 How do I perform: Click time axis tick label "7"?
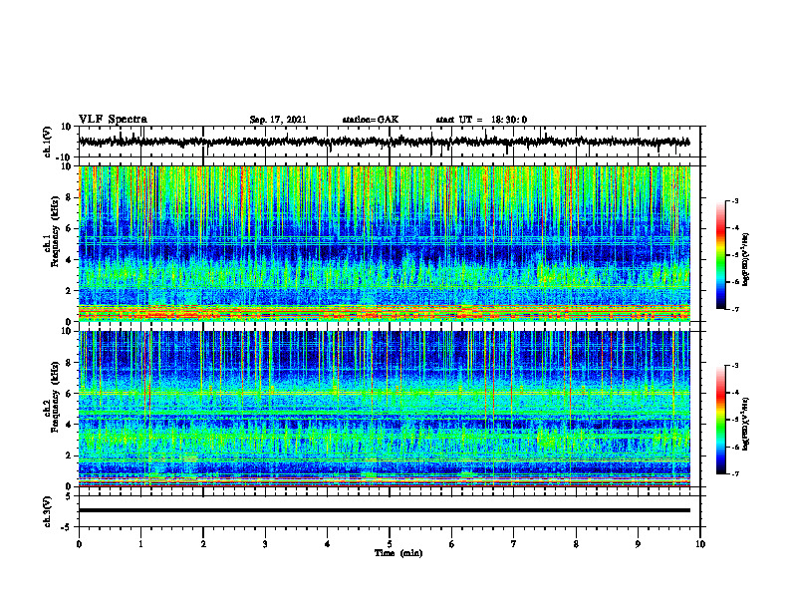click(x=514, y=544)
